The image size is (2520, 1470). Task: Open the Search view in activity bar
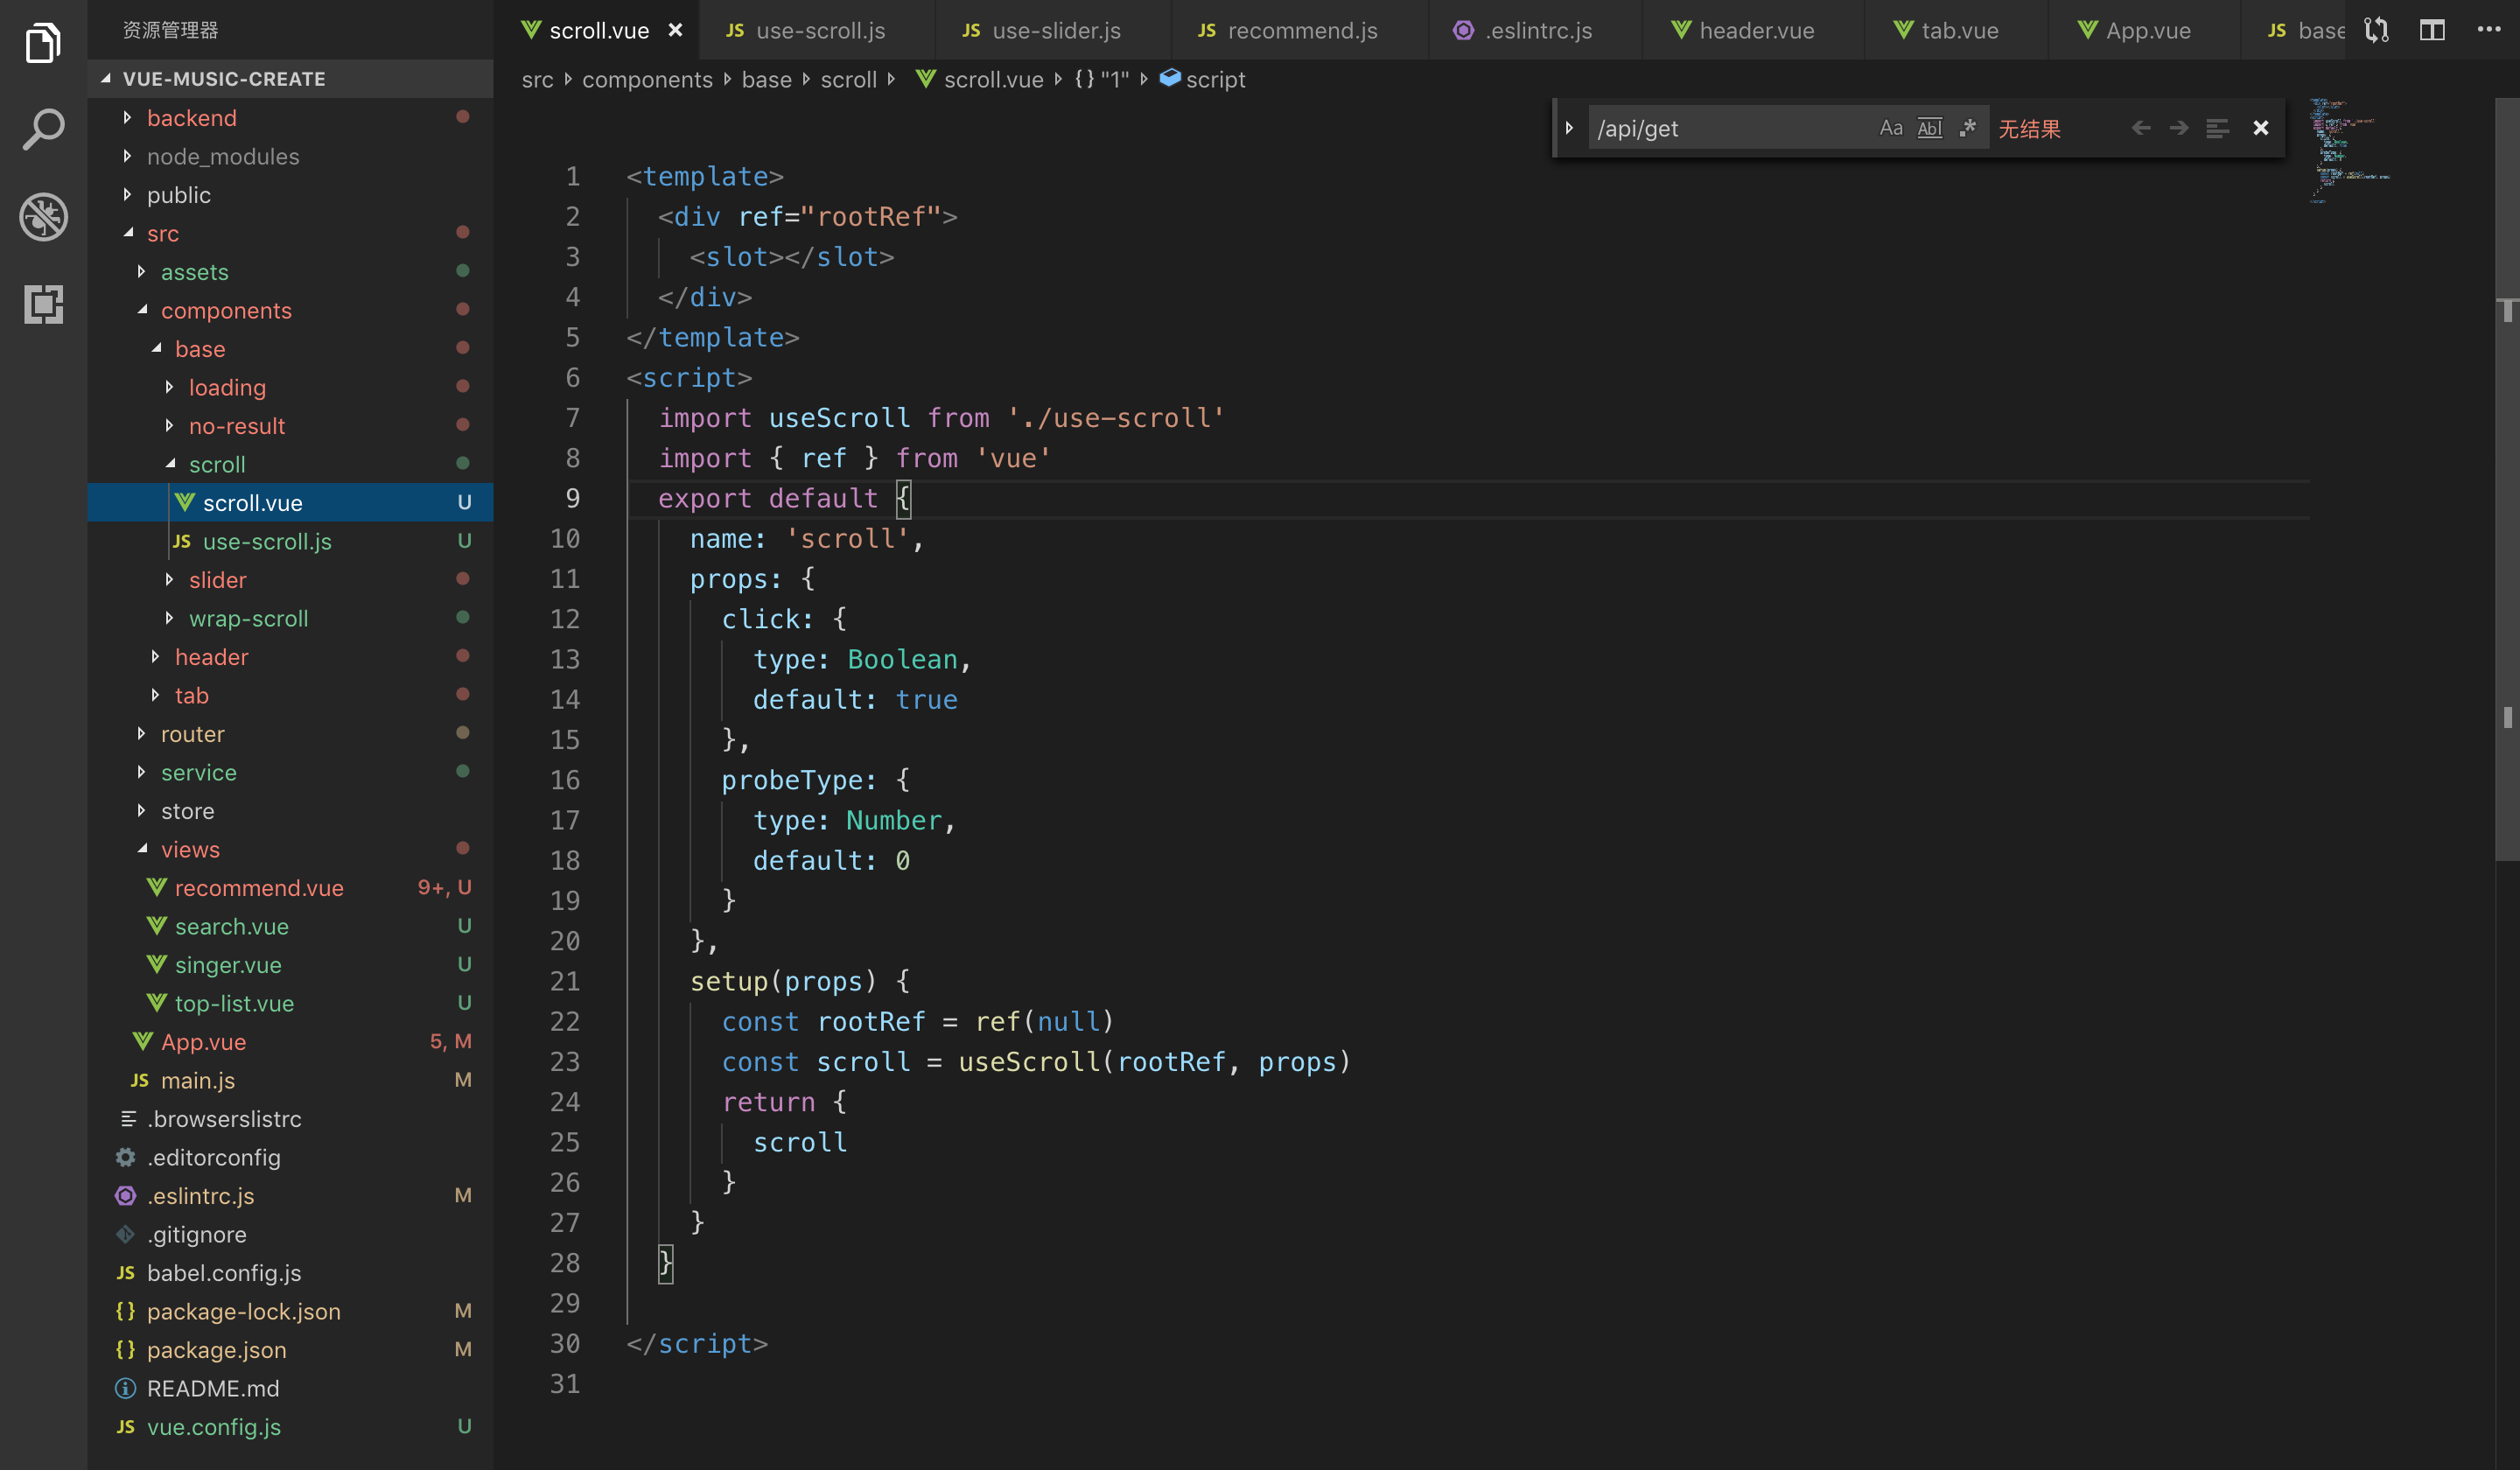click(x=43, y=130)
